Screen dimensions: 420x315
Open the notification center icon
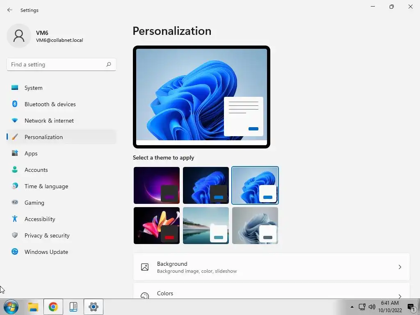coord(411,307)
